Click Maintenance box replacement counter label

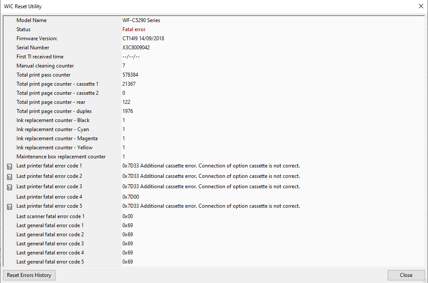[61, 157]
